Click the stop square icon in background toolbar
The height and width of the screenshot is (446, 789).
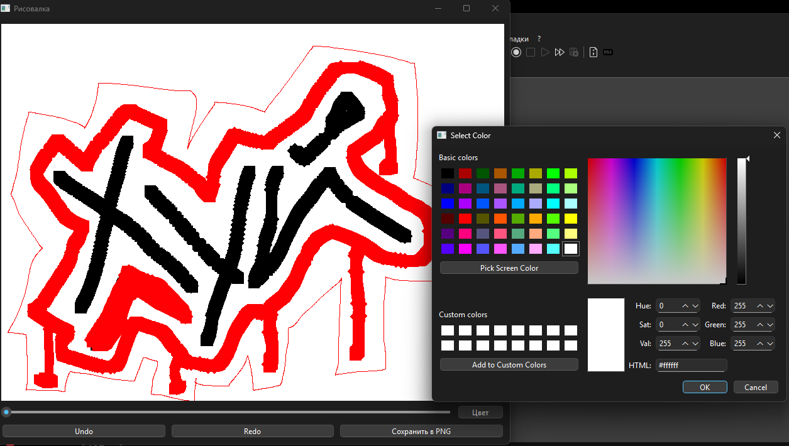click(x=531, y=52)
